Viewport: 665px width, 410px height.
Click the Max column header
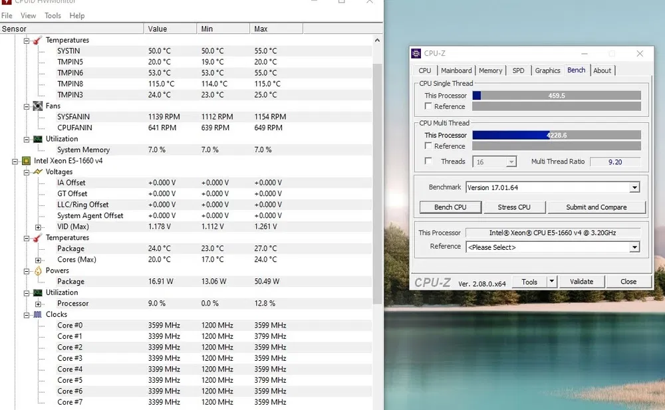(x=276, y=29)
